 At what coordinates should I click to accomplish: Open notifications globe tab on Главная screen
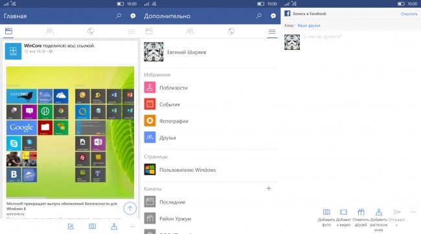pyautogui.click(x=91, y=31)
